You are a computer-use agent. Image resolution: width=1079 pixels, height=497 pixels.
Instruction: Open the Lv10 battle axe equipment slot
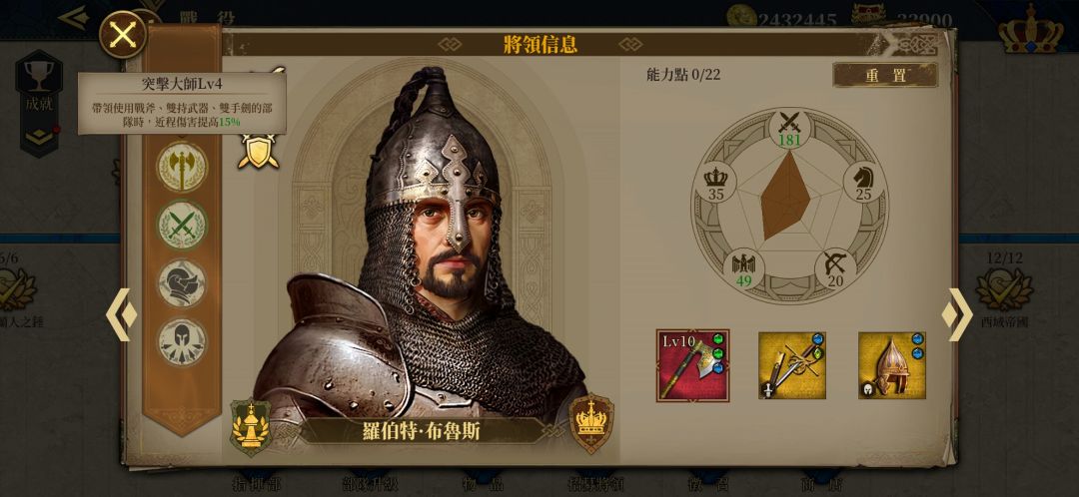(693, 365)
